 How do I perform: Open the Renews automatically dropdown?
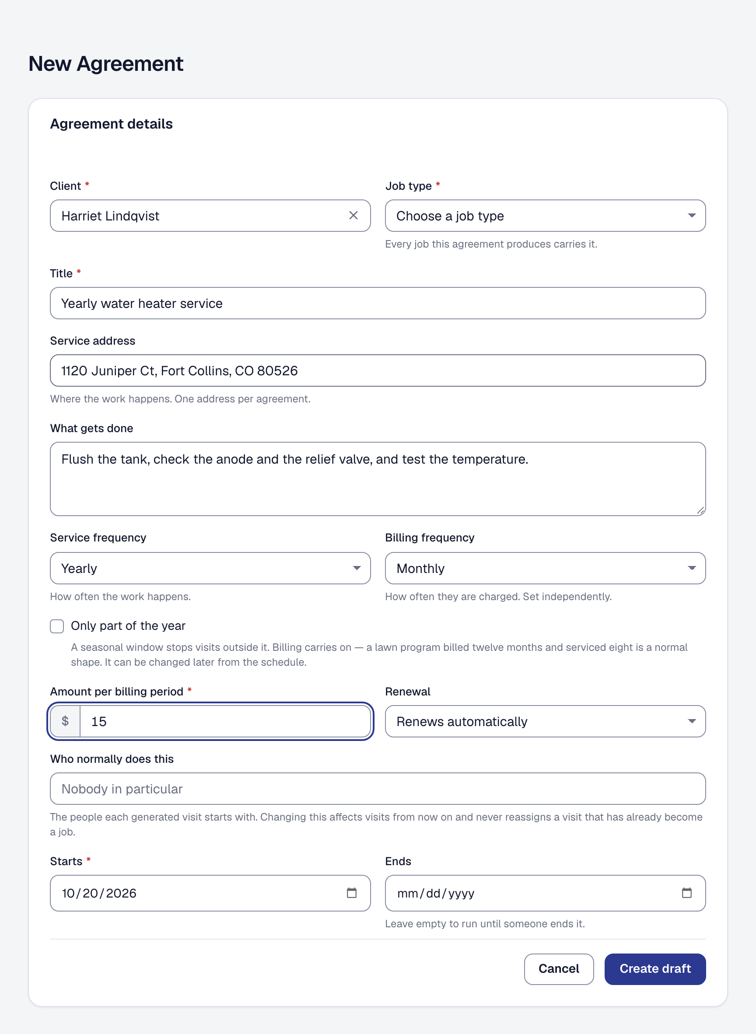(545, 721)
